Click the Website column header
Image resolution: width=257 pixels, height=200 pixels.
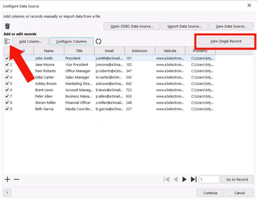click(x=170, y=51)
